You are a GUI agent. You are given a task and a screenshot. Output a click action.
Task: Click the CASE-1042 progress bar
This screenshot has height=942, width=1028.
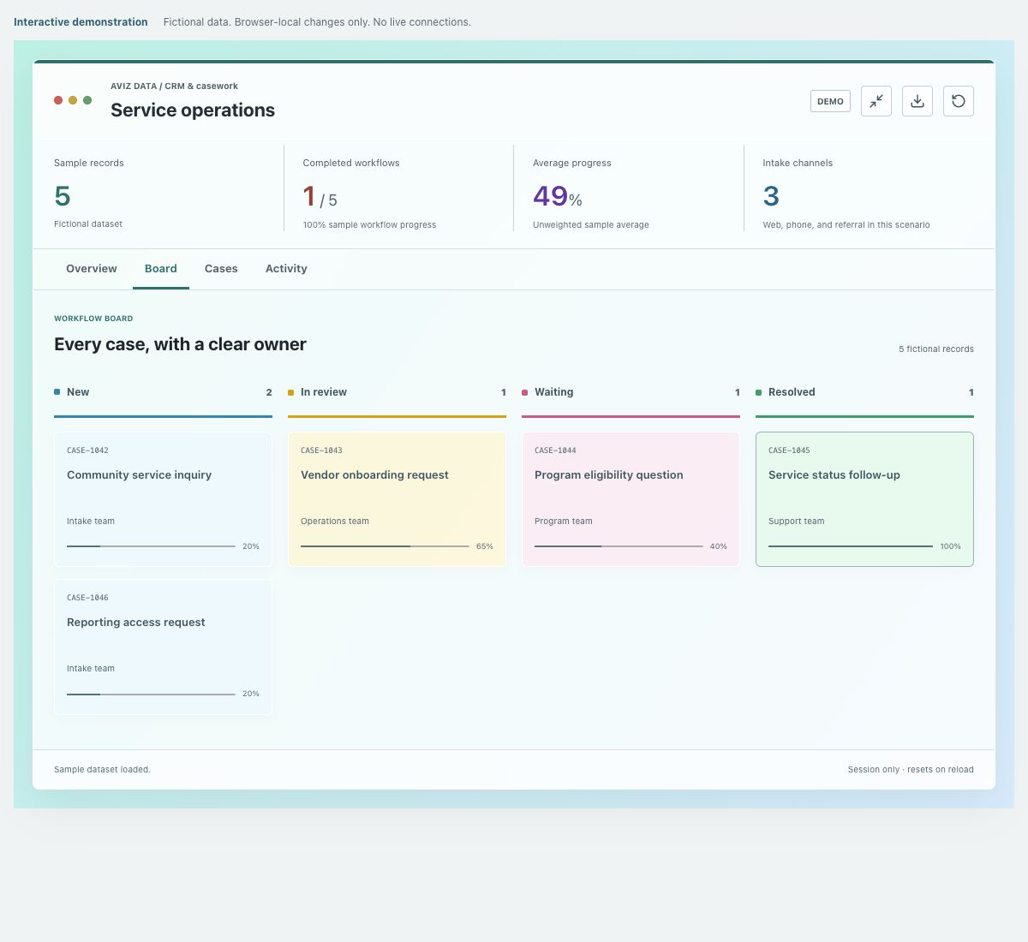(x=151, y=546)
